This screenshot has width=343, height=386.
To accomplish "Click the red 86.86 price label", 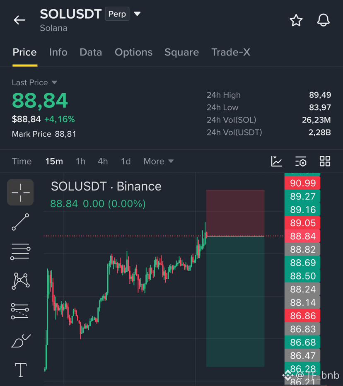I will (x=302, y=316).
